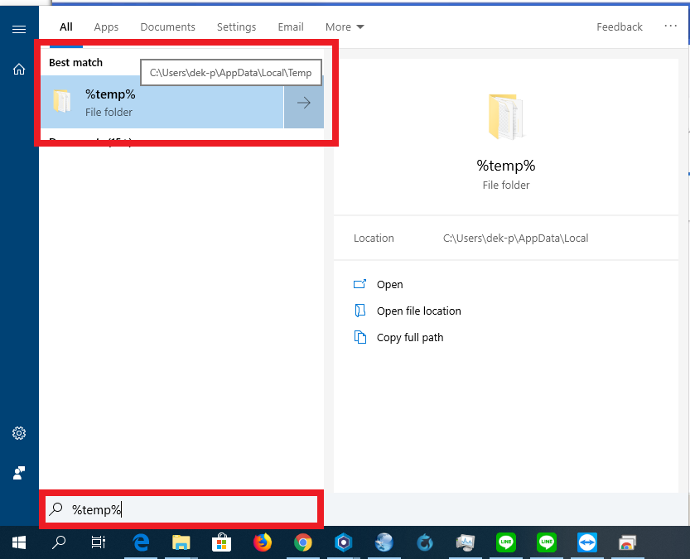Screen dimensions: 690x559
Task: Open TeamViewer from the taskbar
Action: tap(587, 542)
